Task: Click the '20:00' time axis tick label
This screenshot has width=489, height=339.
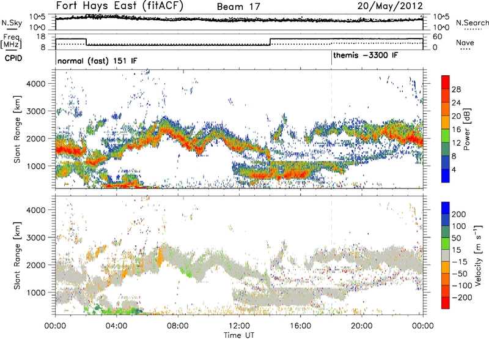Action: [362, 326]
